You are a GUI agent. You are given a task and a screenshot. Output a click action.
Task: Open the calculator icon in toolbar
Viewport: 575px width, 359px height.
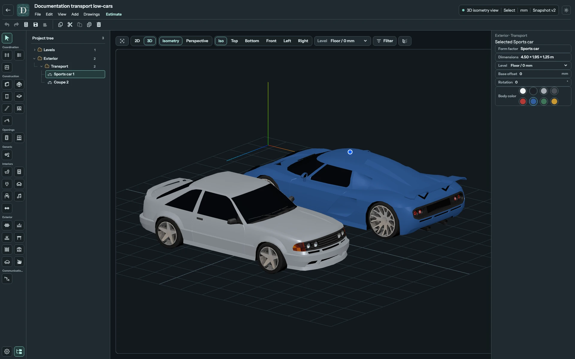[x=26, y=25]
